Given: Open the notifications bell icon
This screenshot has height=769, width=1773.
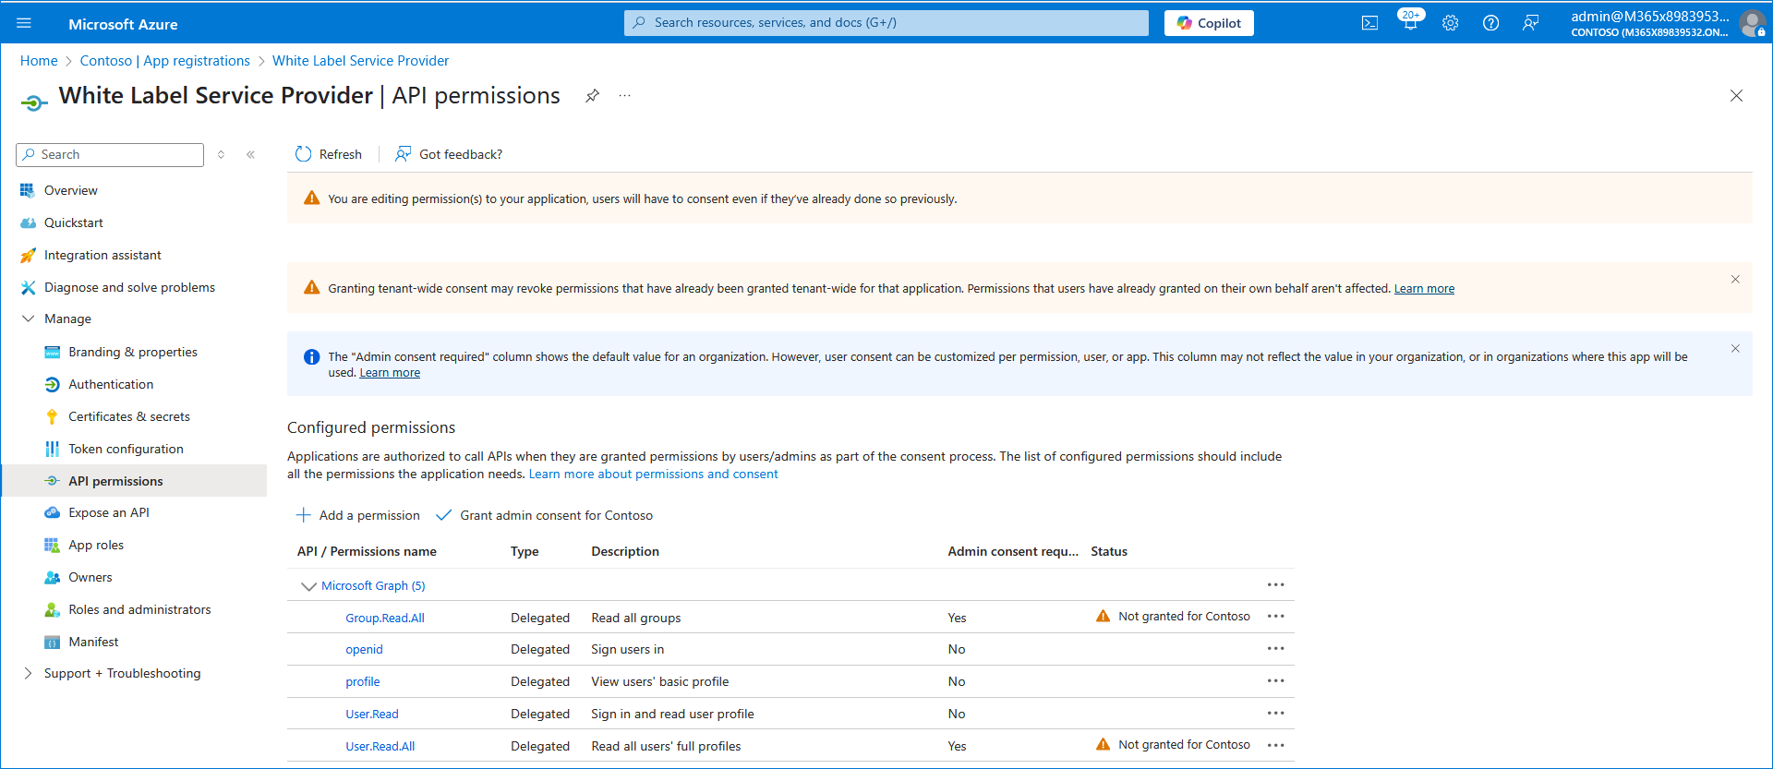Looking at the screenshot, I should (x=1410, y=23).
